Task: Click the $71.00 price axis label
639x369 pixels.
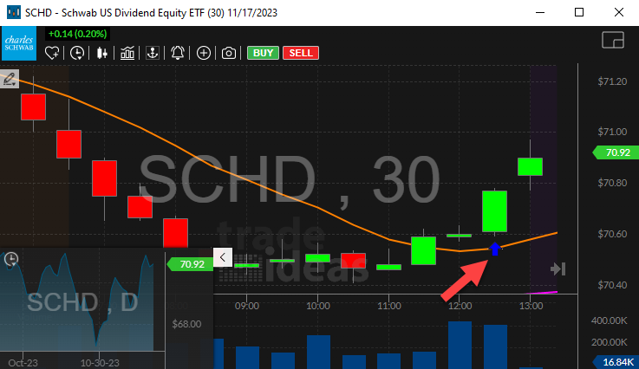Action: [x=612, y=132]
